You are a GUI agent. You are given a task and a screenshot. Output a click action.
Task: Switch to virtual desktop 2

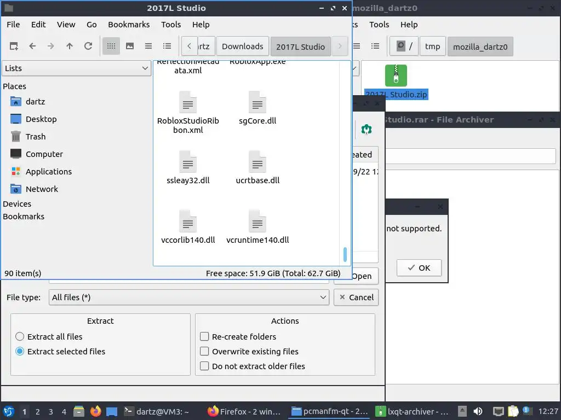tap(38, 412)
